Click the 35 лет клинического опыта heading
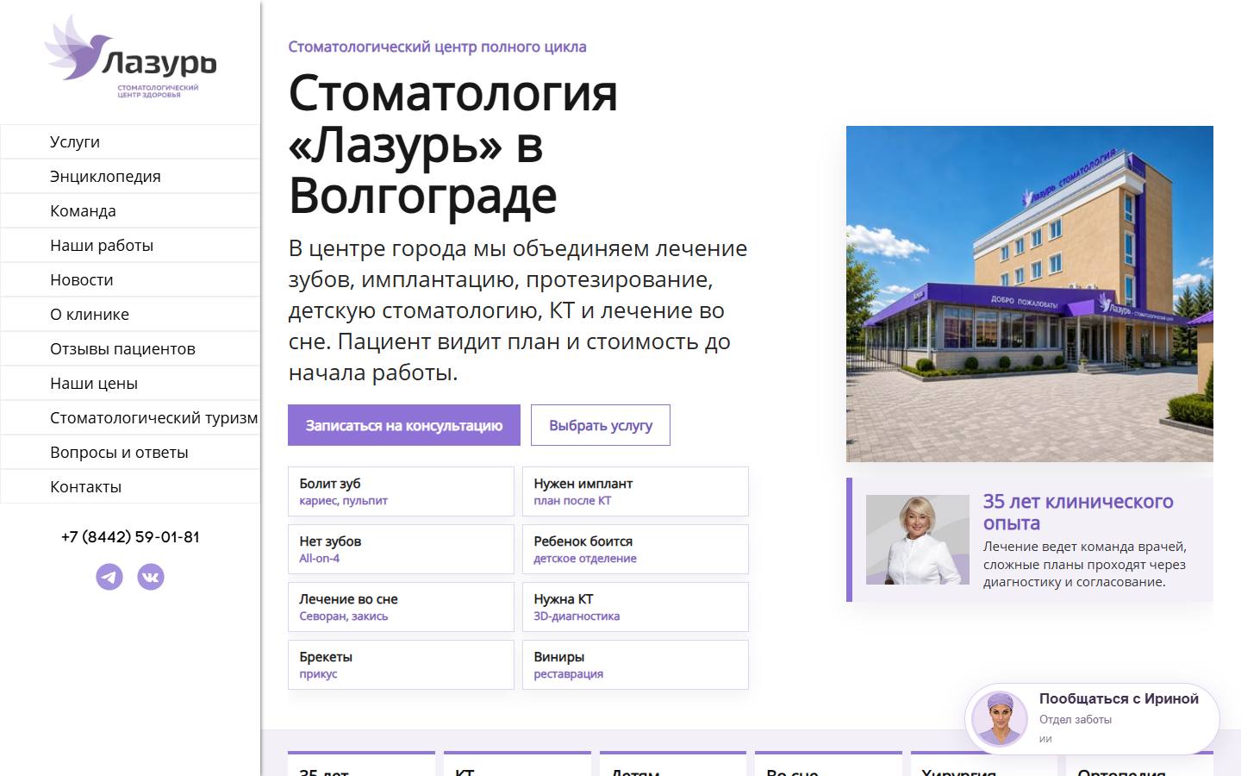Screen dimensions: 1241x776 (x=1078, y=512)
